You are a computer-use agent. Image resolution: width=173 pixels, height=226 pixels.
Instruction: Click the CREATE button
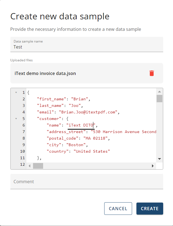[x=150, y=209]
